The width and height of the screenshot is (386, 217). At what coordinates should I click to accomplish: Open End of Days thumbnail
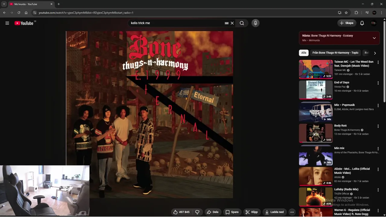(316, 90)
